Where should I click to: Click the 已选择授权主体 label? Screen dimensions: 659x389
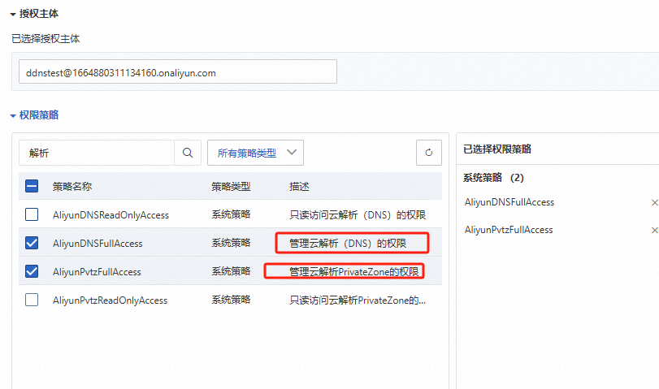click(x=46, y=39)
